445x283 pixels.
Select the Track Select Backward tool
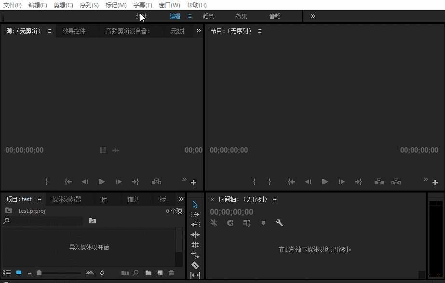point(195,224)
